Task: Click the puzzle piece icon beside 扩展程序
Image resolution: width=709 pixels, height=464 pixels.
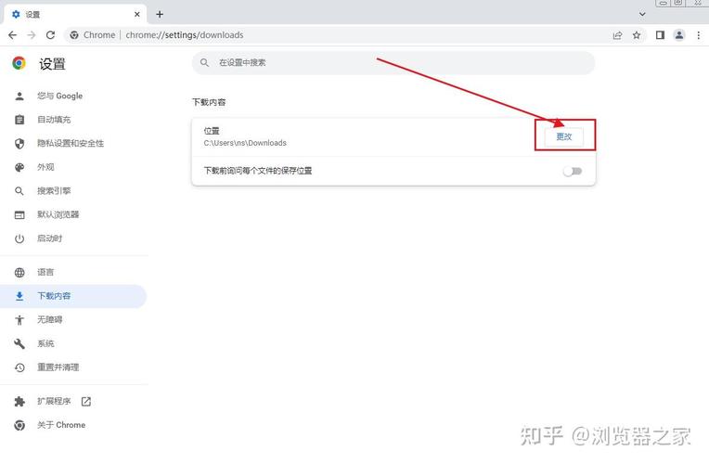Action: [19, 402]
